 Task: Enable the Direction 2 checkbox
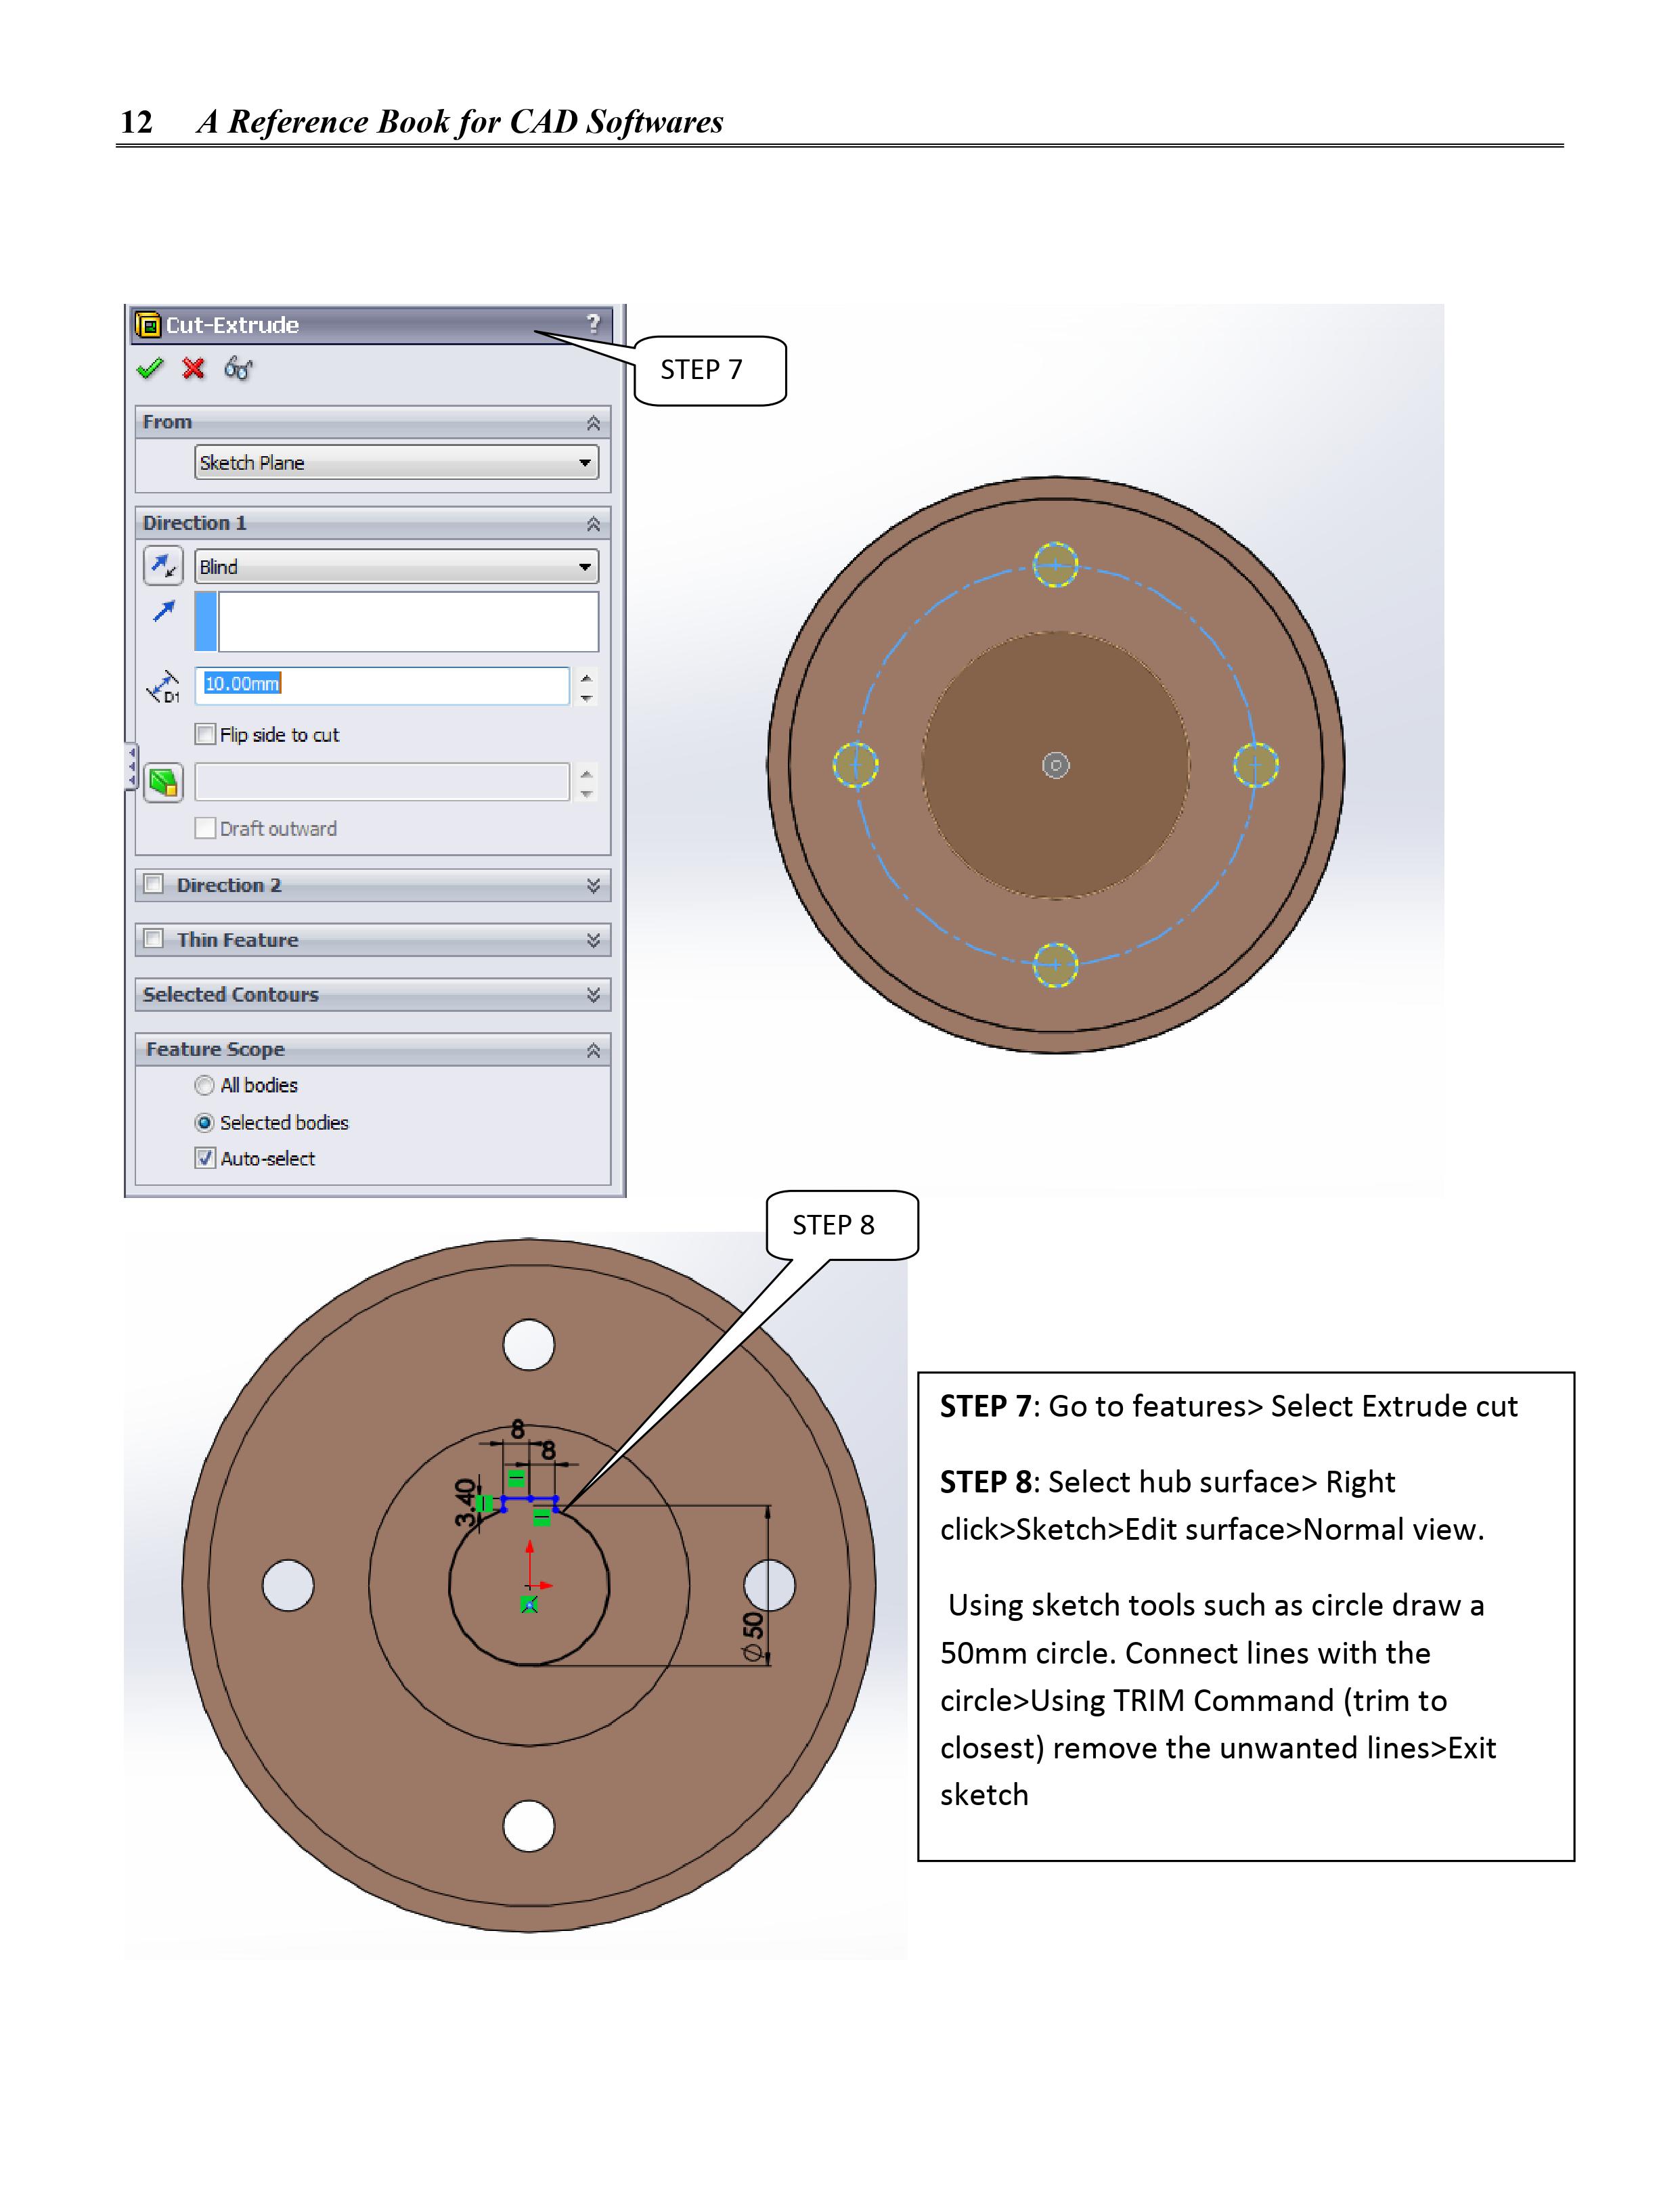(x=154, y=885)
